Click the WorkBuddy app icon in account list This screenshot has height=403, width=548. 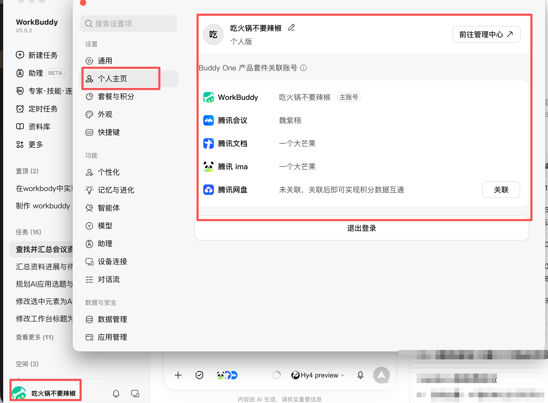209,97
